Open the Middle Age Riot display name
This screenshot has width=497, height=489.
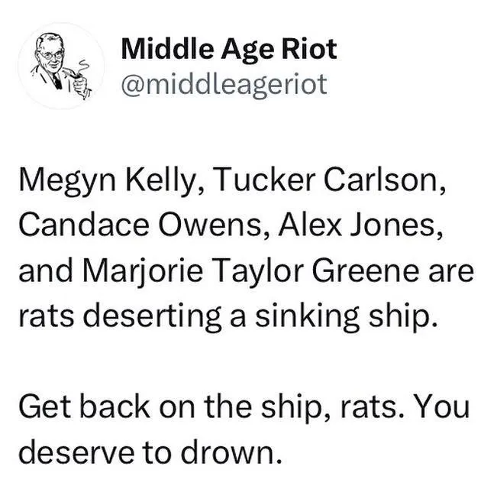coord(228,50)
